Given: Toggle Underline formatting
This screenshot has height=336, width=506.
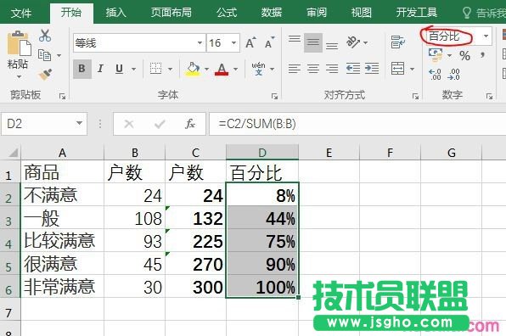Looking at the screenshot, I should (119, 69).
